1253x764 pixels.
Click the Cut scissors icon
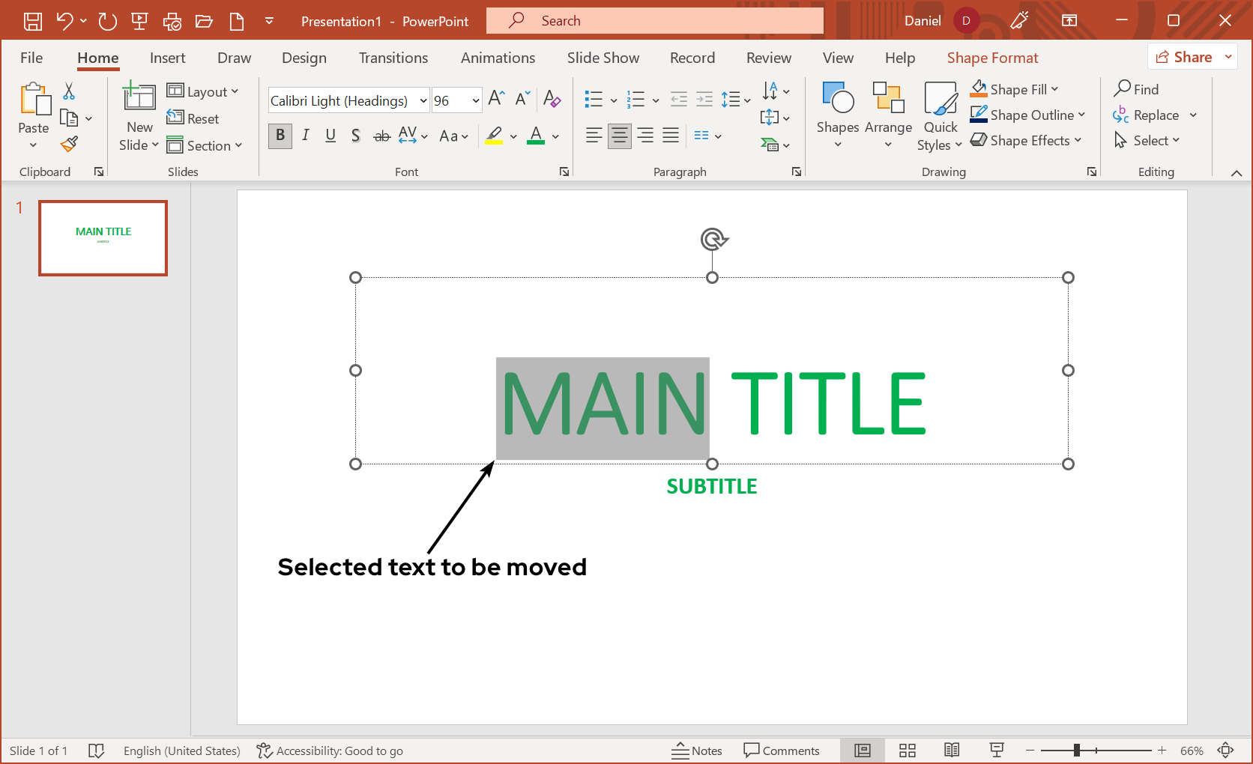69,91
